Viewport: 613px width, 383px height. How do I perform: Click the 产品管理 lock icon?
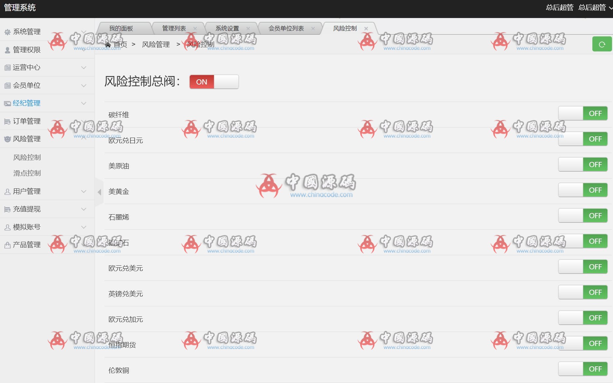[x=8, y=245]
